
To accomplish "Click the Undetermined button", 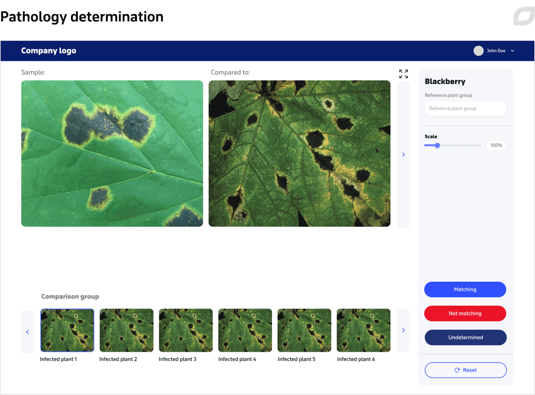I will 465,337.
